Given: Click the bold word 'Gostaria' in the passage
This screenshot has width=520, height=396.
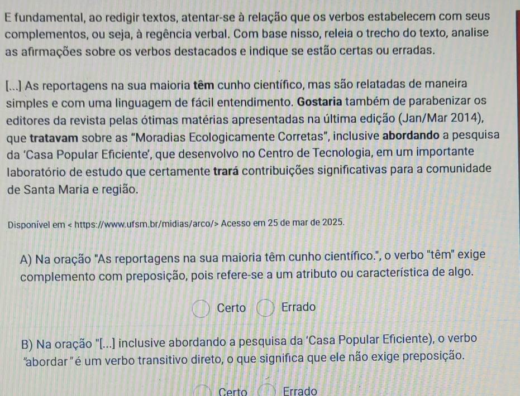Looking at the screenshot, I should [319, 102].
